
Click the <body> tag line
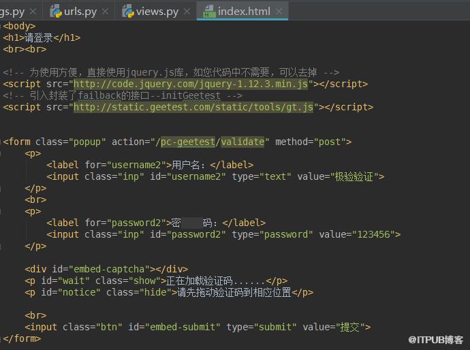click(x=19, y=26)
